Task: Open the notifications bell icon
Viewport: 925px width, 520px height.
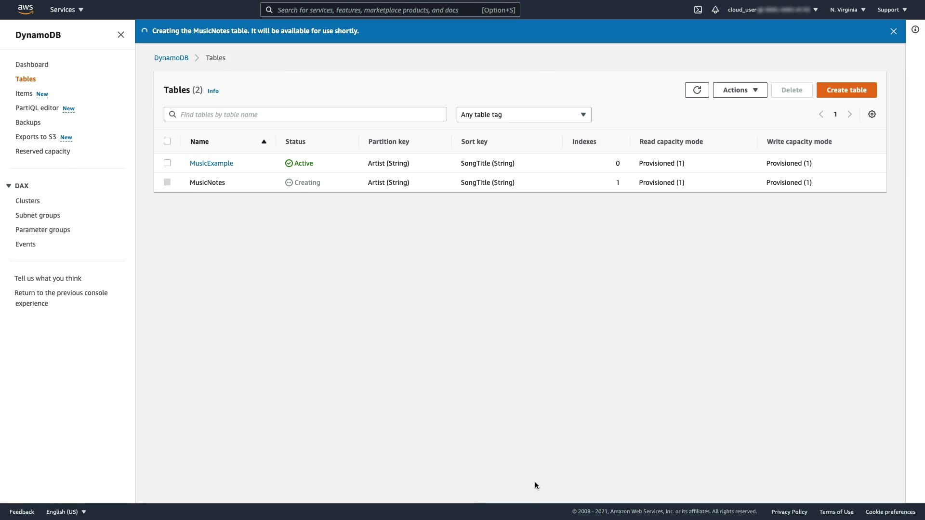Action: click(715, 10)
